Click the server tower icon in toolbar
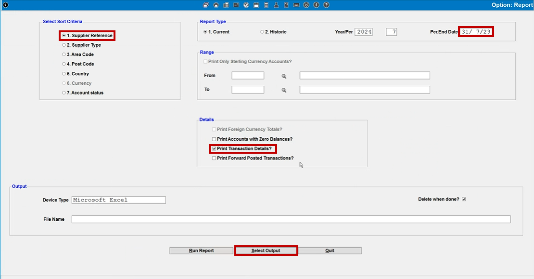Viewport: 534px width, 279px height. [286, 5]
